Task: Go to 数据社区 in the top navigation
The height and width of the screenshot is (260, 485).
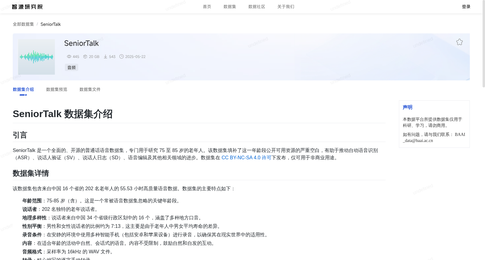Action: (257, 7)
